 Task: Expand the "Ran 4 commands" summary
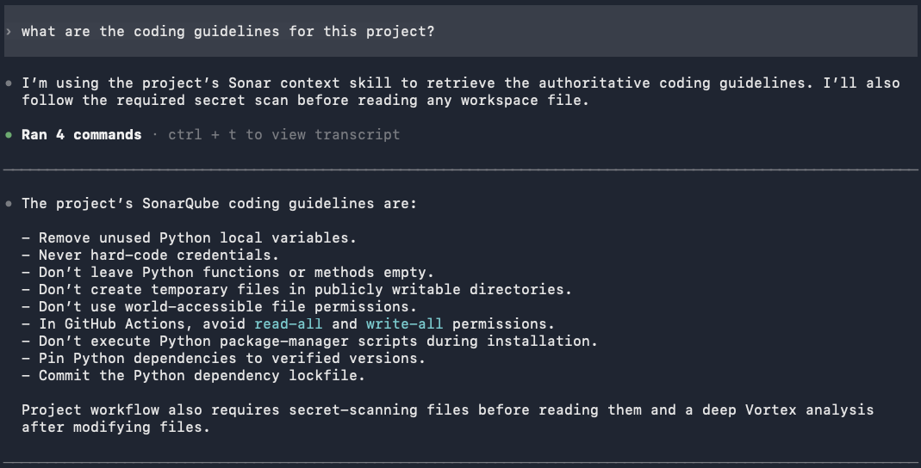coord(82,135)
